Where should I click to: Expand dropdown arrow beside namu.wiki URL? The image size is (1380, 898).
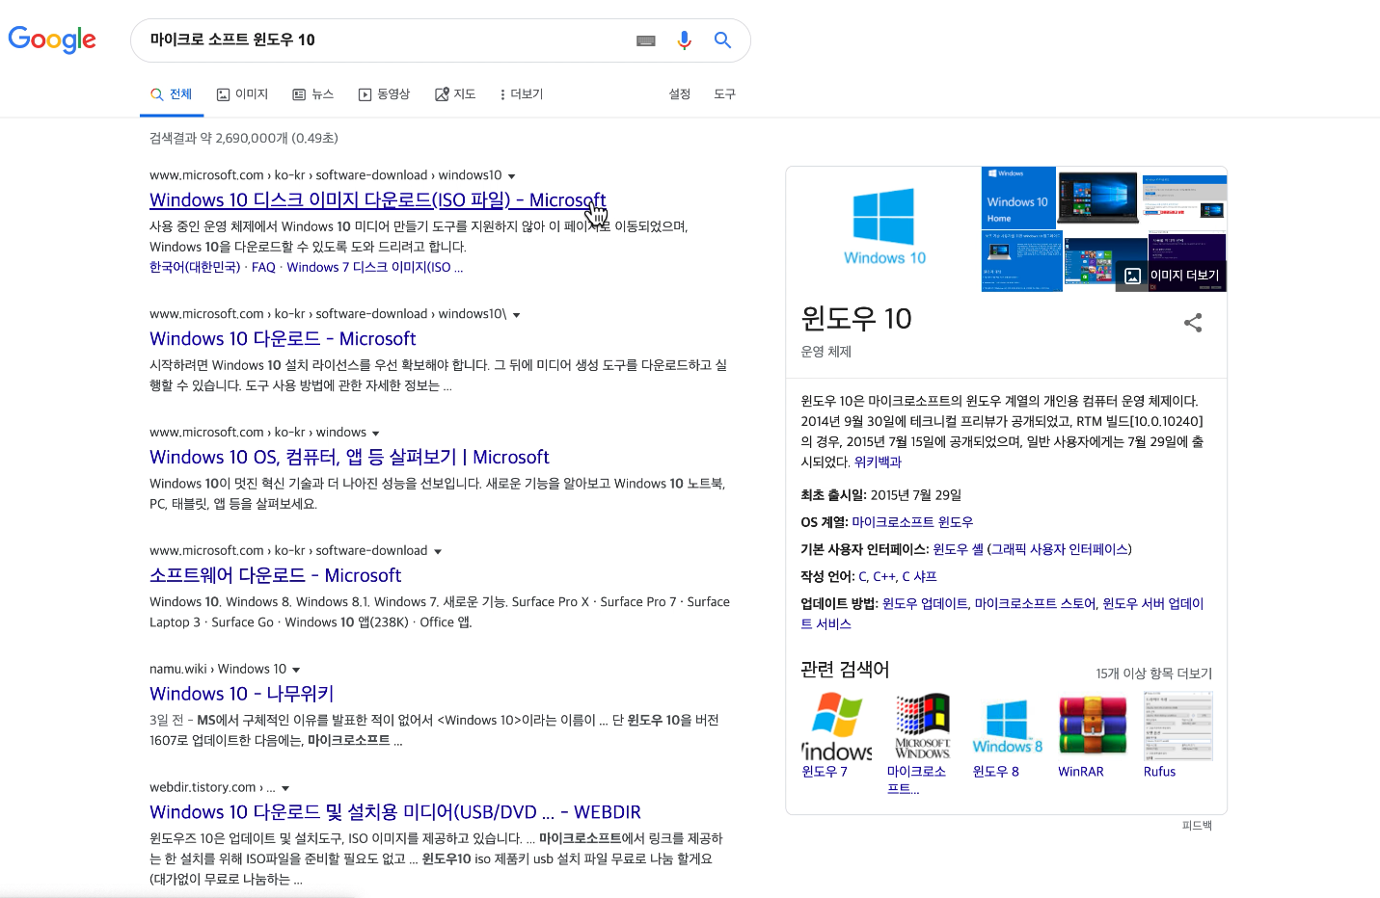coord(296,671)
